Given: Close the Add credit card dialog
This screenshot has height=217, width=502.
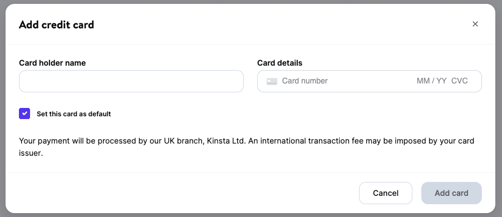Looking at the screenshot, I should pyautogui.click(x=475, y=24).
